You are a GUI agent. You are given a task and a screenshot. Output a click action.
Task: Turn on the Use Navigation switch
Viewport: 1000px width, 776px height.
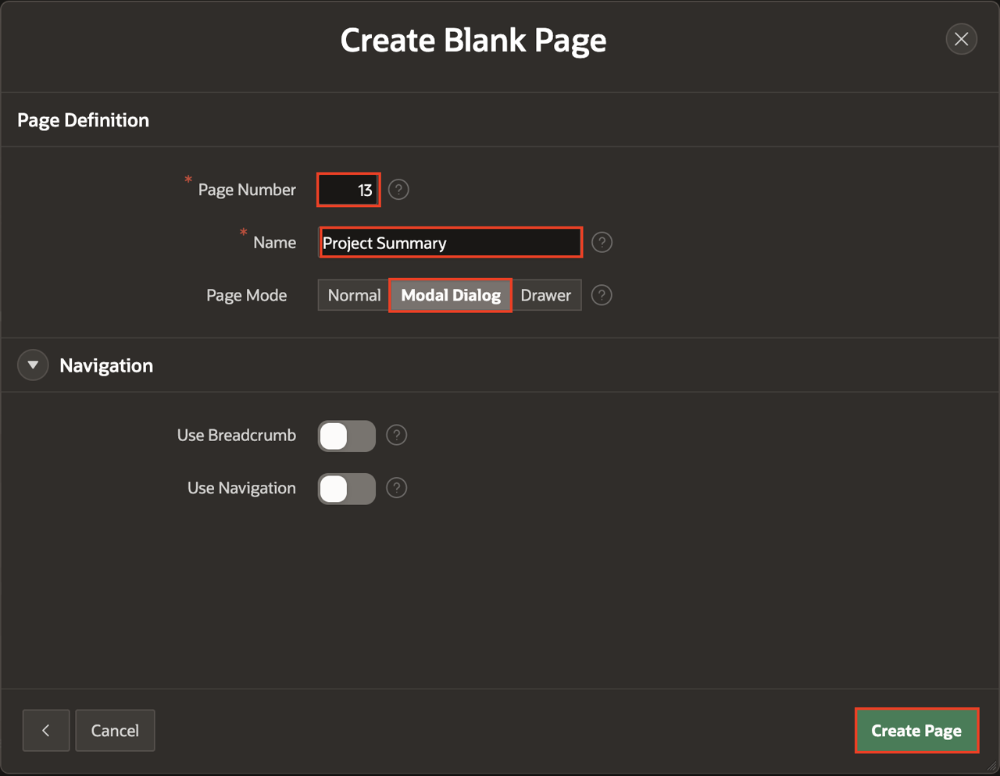click(x=347, y=489)
